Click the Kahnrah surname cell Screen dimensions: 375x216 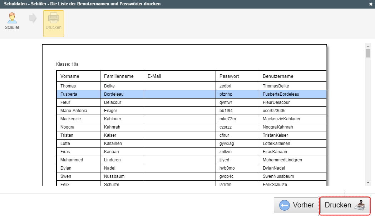tap(122, 127)
